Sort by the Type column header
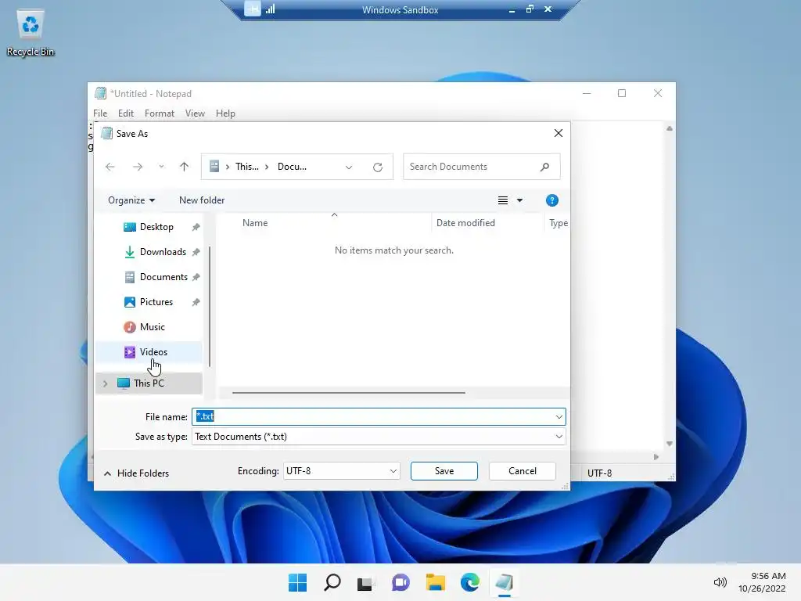The image size is (801, 601). 558,223
